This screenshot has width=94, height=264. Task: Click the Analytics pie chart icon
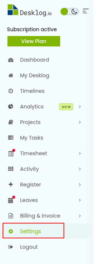point(11,106)
